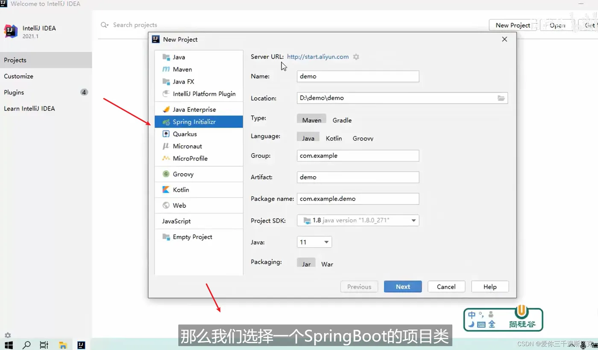Click the Artifact input field
This screenshot has width=598, height=350.
(358, 177)
